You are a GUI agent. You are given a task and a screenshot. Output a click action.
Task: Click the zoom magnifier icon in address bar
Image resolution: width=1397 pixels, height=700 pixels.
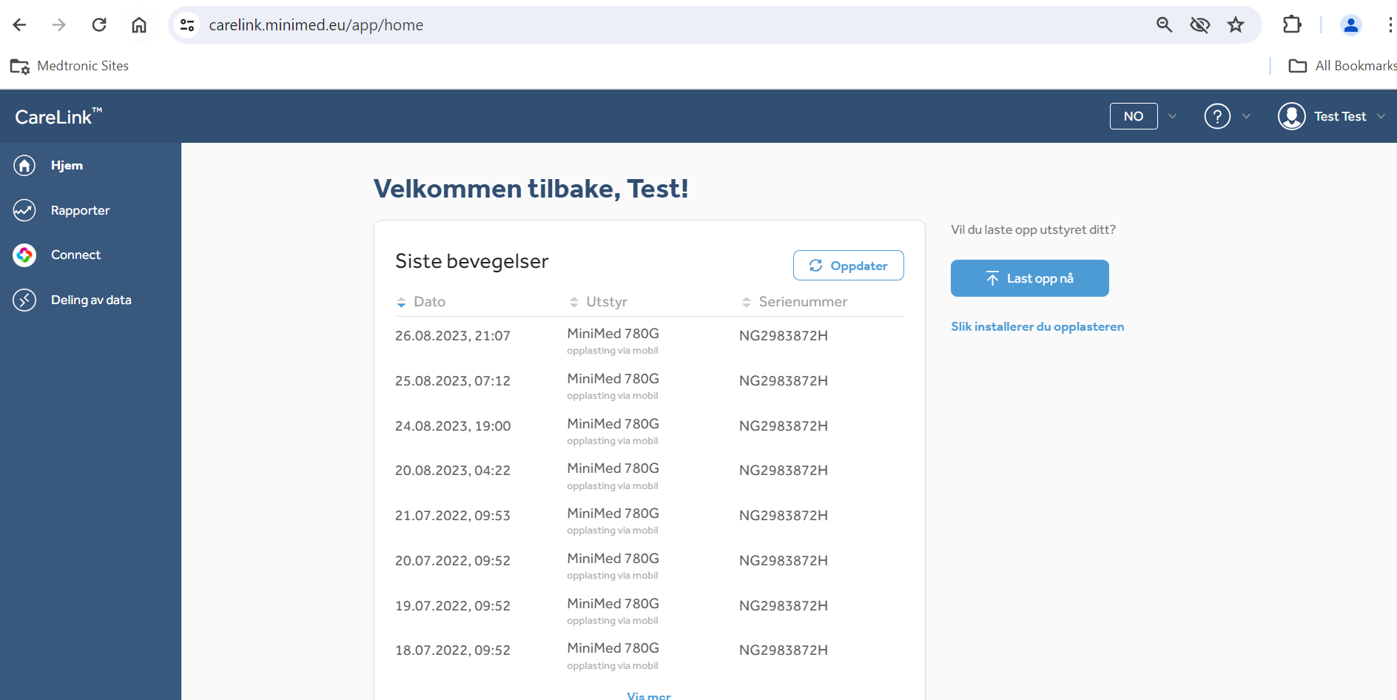click(x=1164, y=25)
